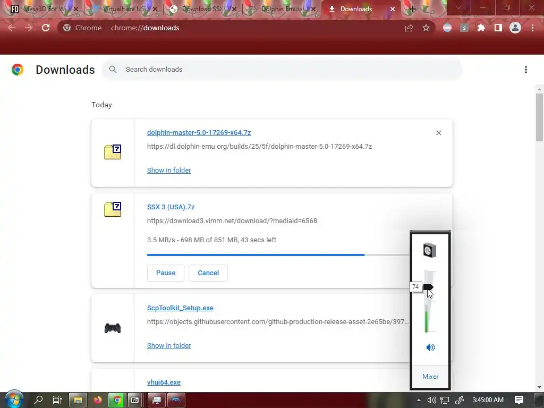Click the tray volume speaker icon
Viewport: 544px width, 408px height.
click(431, 400)
